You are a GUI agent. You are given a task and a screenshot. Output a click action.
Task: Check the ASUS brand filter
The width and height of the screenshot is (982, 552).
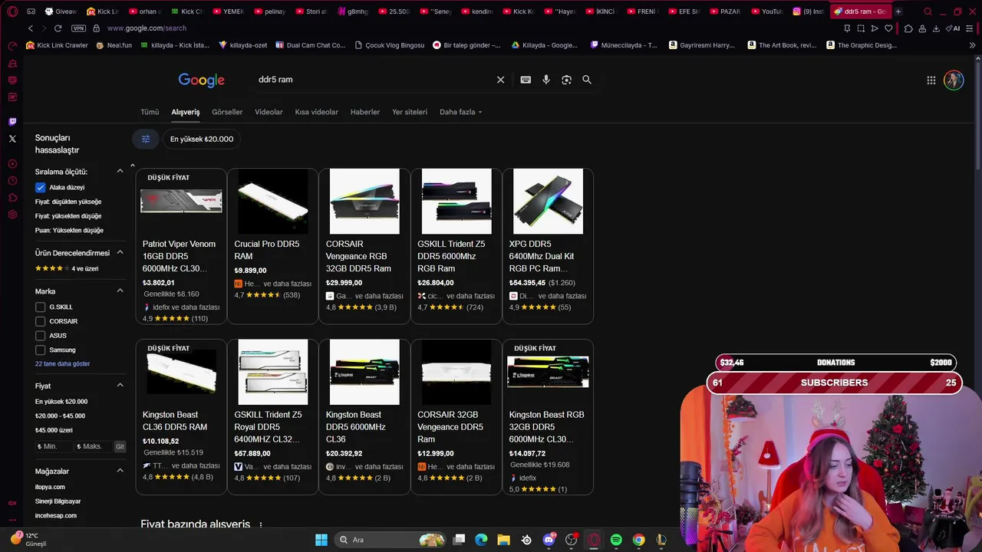(x=41, y=336)
